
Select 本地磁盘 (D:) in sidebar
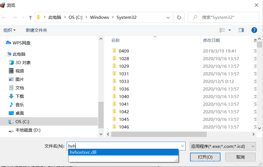24,130
